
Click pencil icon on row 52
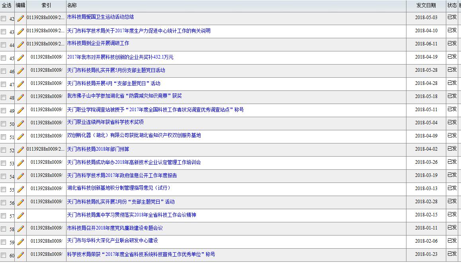(21, 150)
